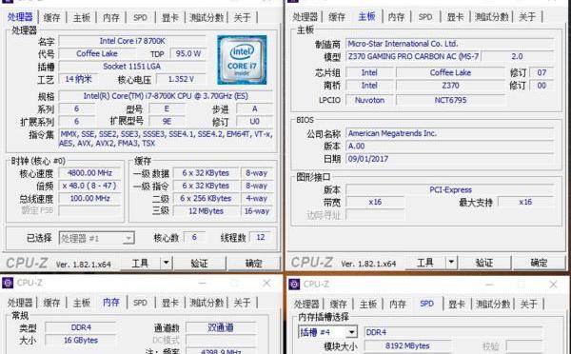
Task: Click the 8192 MBytes module size value
Action: pos(407,345)
